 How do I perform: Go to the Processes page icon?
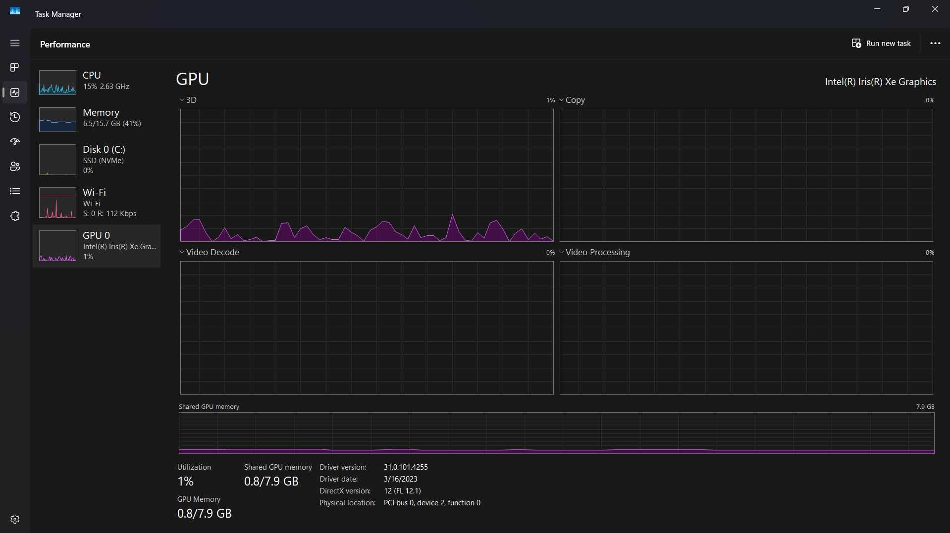(15, 67)
